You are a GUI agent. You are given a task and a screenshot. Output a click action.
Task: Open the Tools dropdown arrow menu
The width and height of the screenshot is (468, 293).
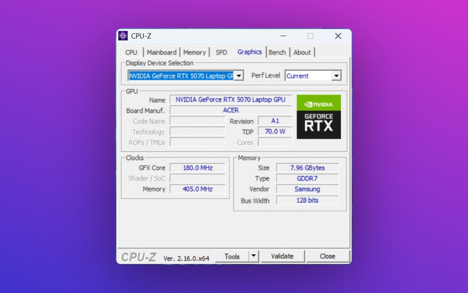coord(253,256)
